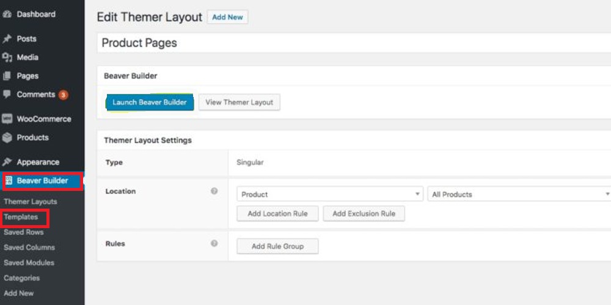Select Beaver Builder menu item

point(42,181)
